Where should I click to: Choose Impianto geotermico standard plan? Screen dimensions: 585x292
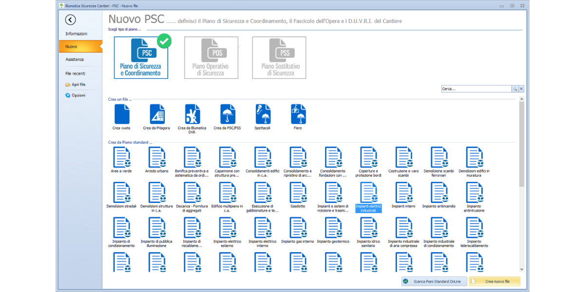coord(333,228)
